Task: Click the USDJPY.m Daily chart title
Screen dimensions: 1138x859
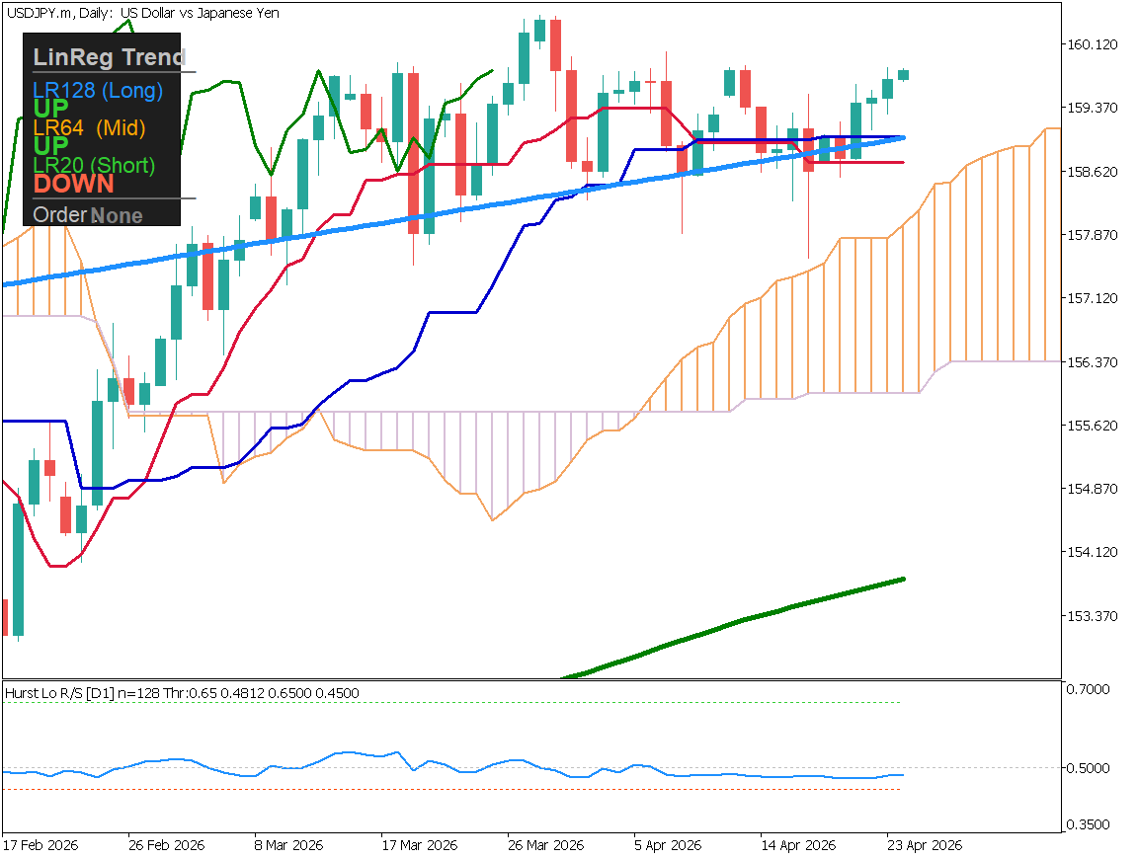Action: point(141,13)
